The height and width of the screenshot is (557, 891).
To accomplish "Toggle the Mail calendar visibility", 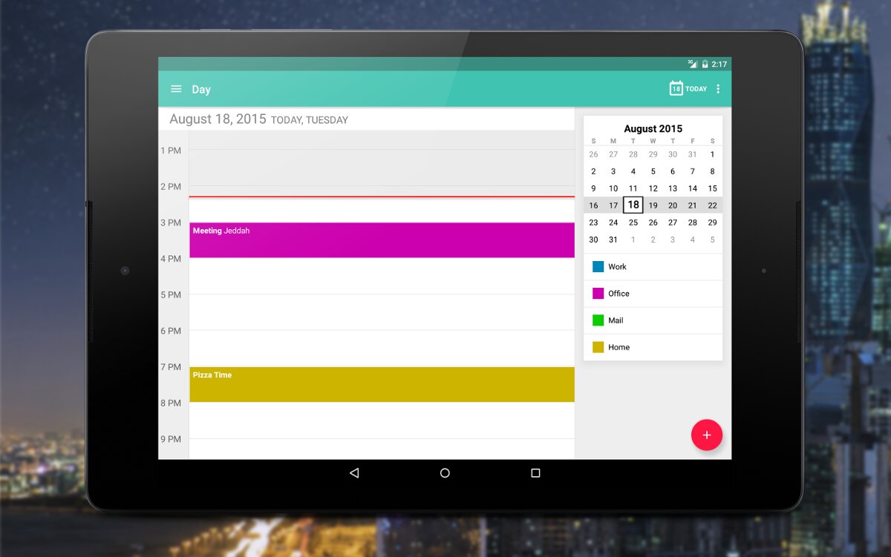I will pyautogui.click(x=598, y=320).
